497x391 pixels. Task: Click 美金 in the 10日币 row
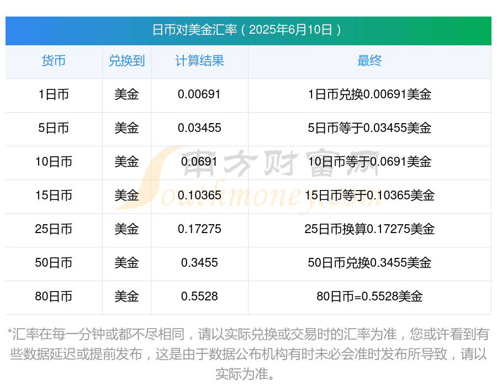[126, 162]
